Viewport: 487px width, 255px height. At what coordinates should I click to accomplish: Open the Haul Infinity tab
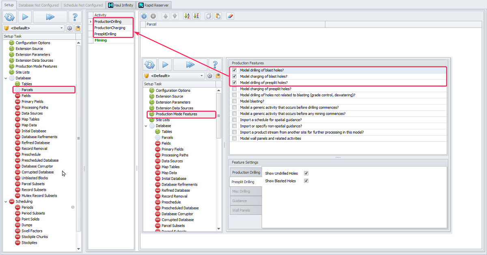click(x=120, y=5)
